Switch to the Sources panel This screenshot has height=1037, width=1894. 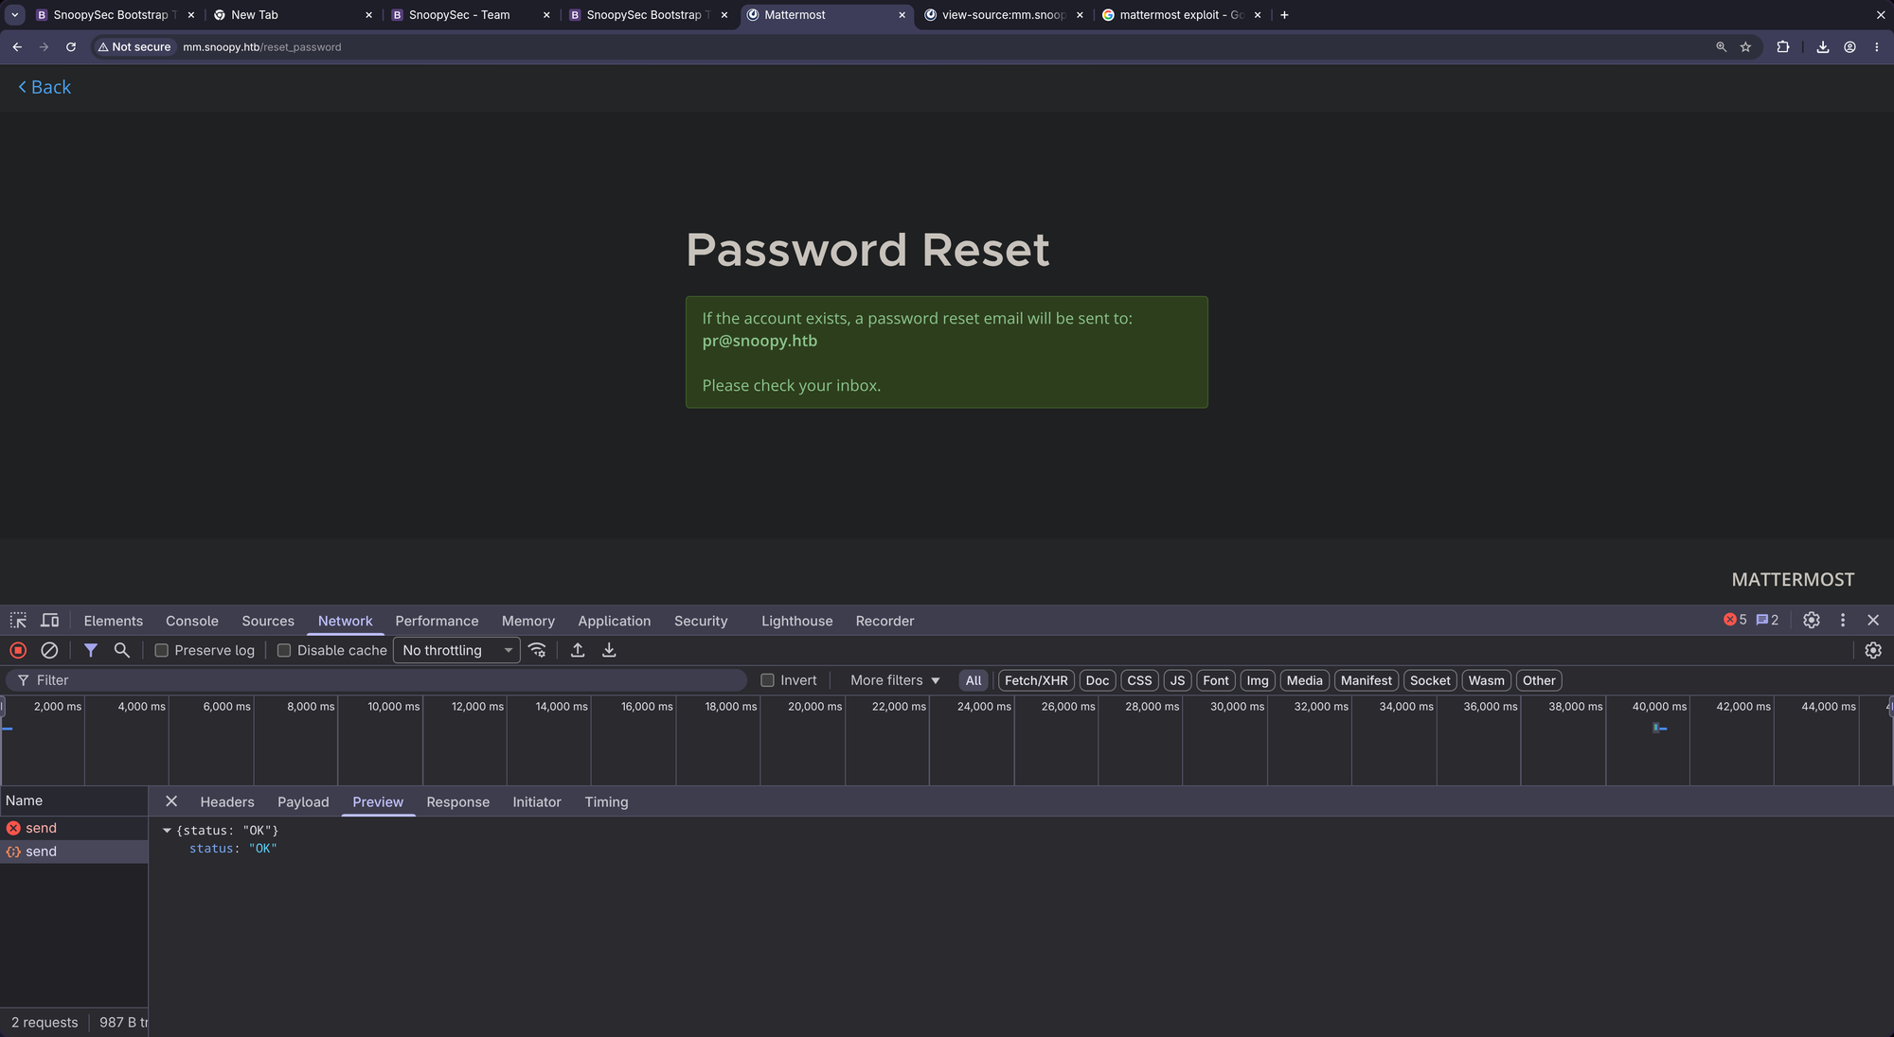(x=268, y=621)
